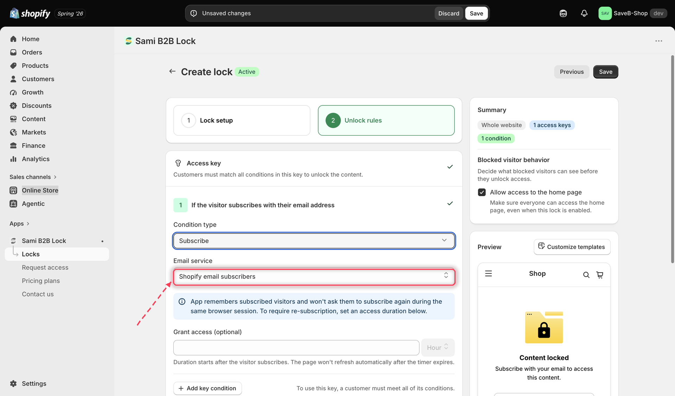The height and width of the screenshot is (396, 675).
Task: Click the Grant access duration field
Action: pyautogui.click(x=296, y=348)
